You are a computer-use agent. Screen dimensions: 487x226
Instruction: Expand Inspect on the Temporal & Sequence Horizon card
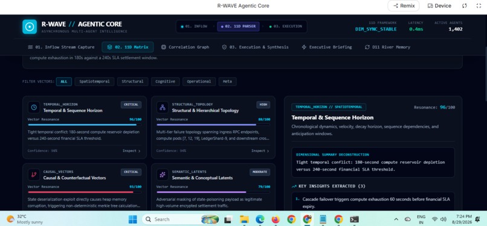point(131,151)
